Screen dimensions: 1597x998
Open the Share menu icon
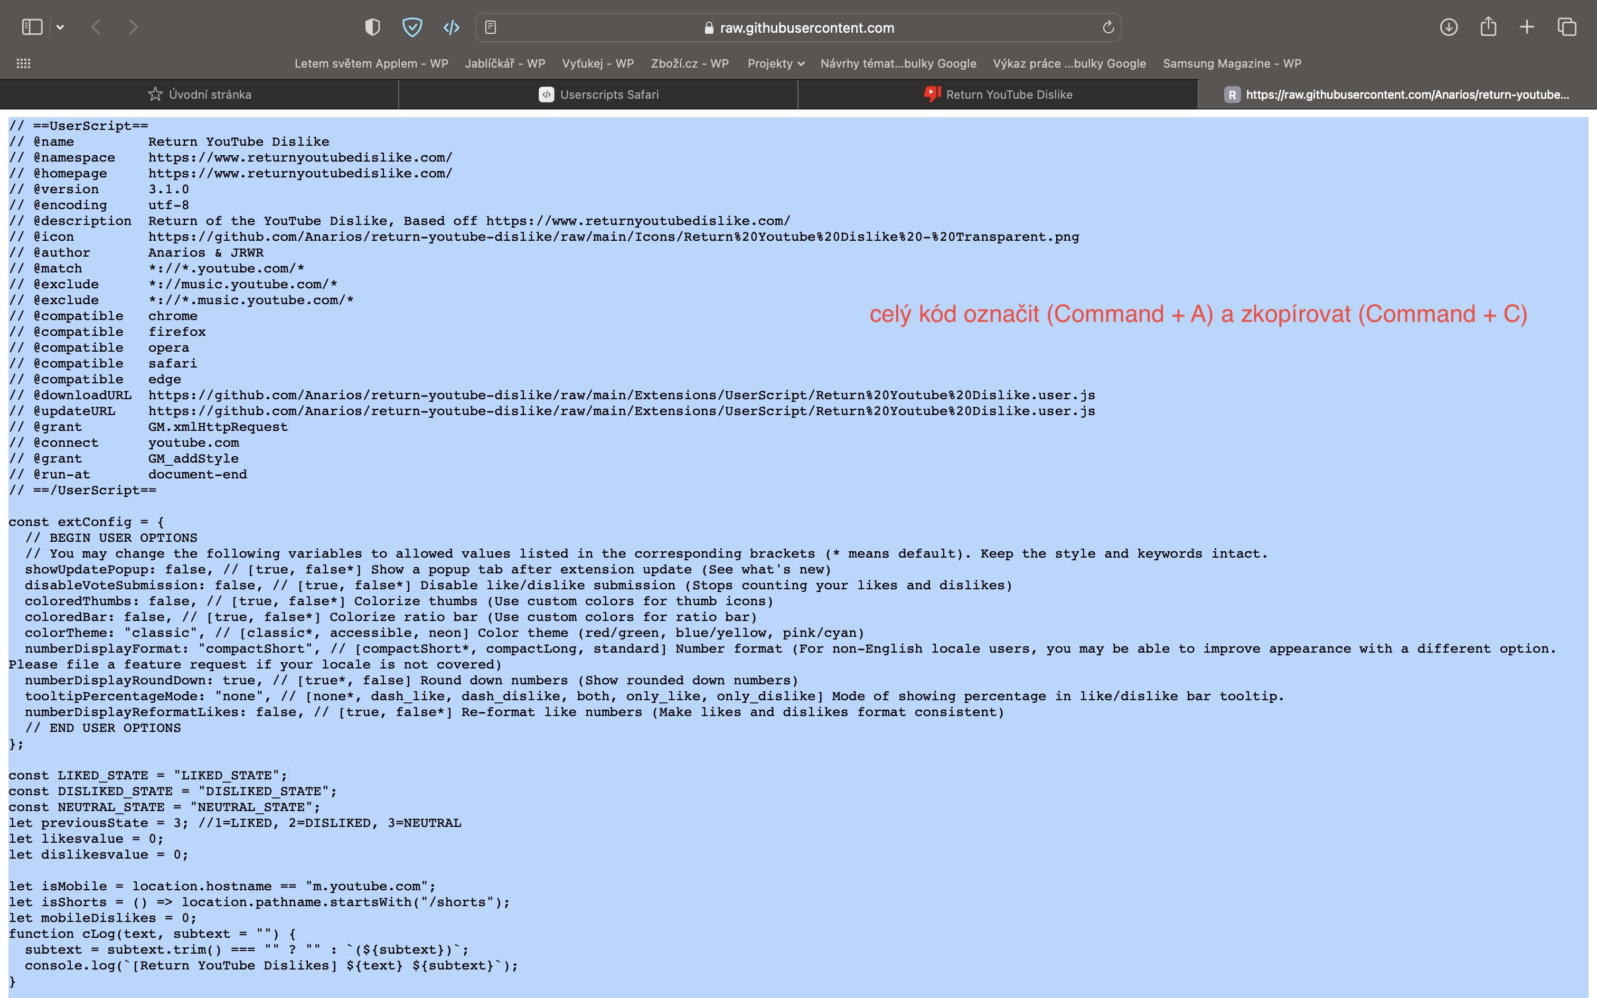(x=1488, y=27)
